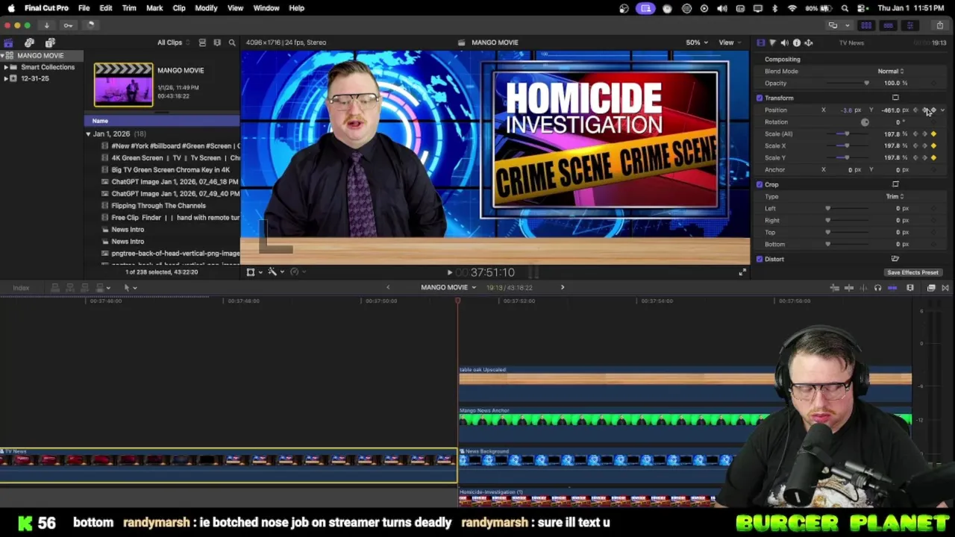
Task: Toggle timeline panel visibility button
Action: coord(888,25)
